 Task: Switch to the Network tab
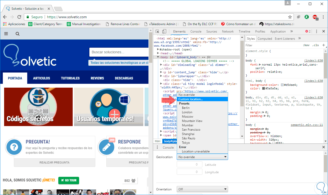point(228,32)
